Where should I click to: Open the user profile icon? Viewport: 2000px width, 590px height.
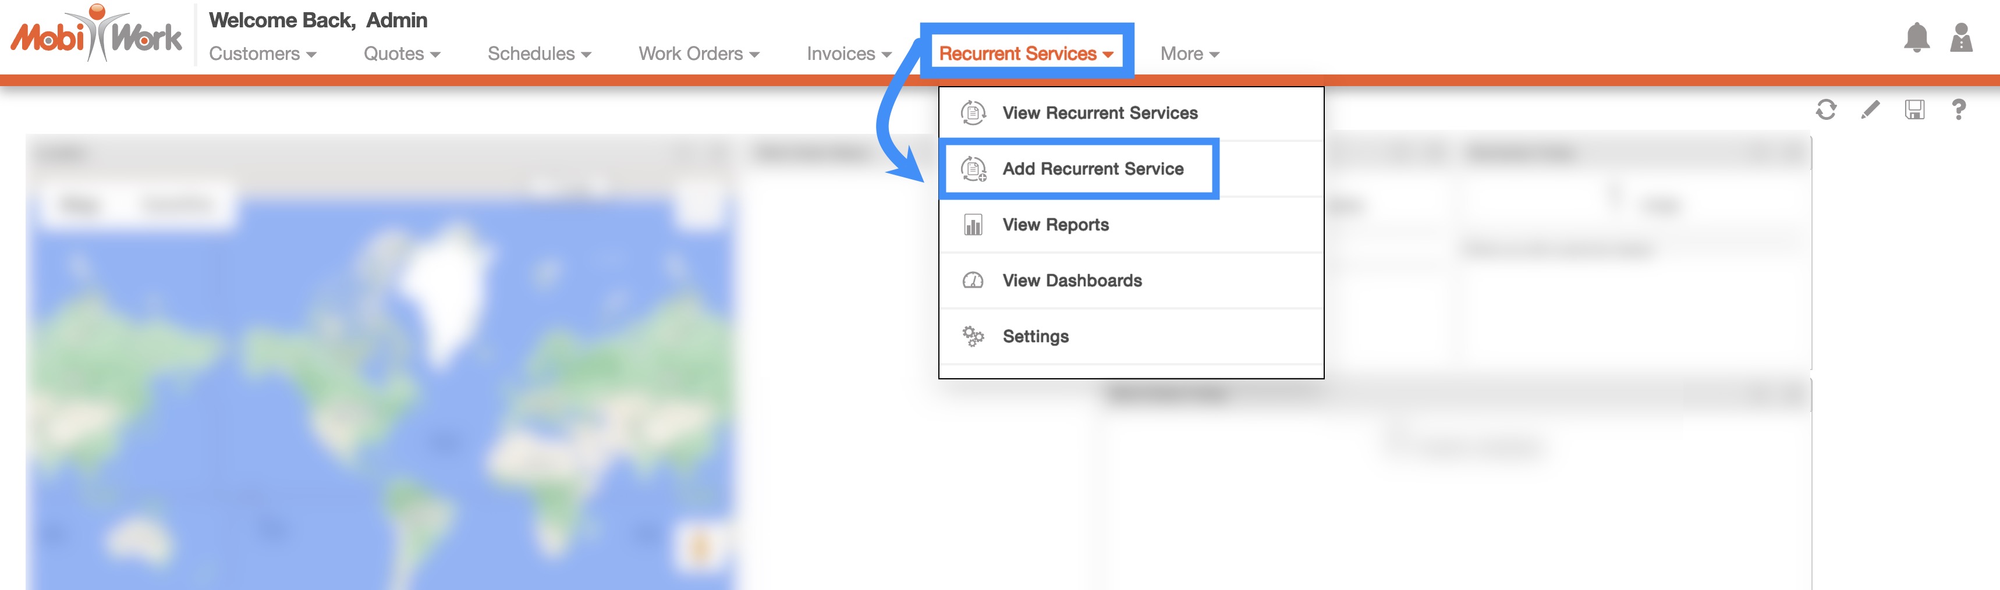tap(1961, 37)
